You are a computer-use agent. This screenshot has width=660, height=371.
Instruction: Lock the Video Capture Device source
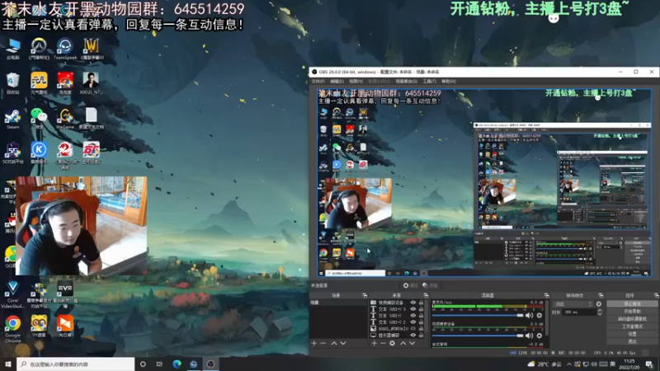pos(421,303)
